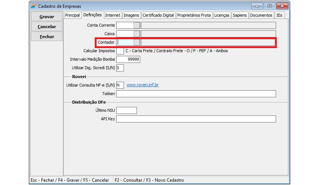Click the application icon in the title bar
The width and height of the screenshot is (319, 185).
click(x=34, y=6)
